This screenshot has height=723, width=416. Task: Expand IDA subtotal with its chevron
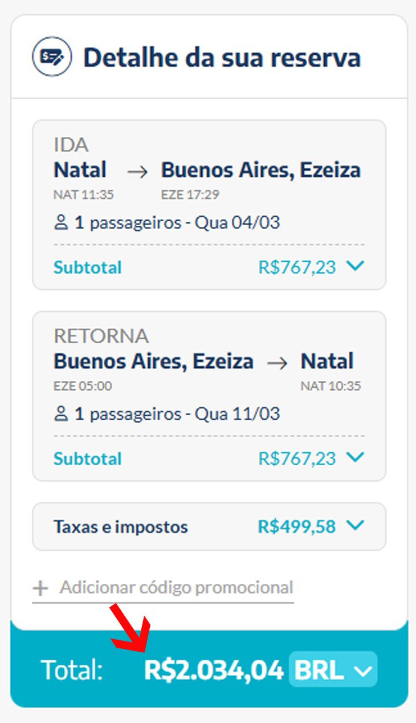356,266
